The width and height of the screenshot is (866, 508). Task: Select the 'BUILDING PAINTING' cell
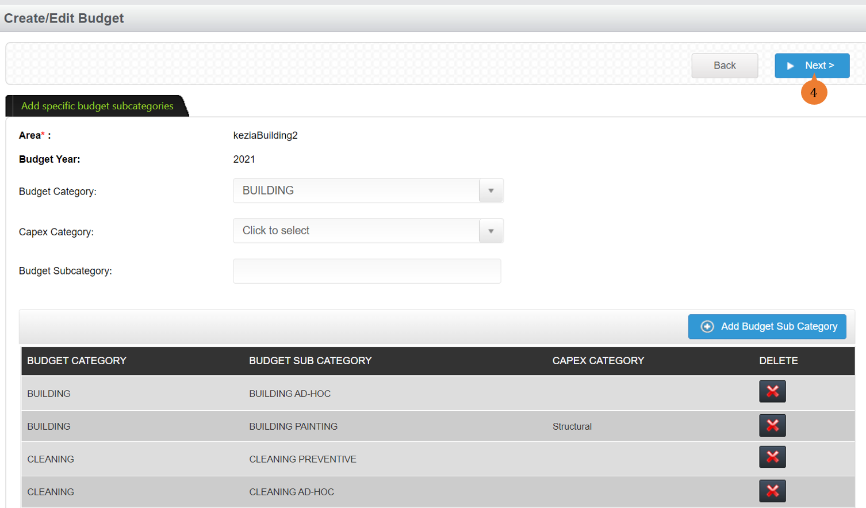click(x=293, y=426)
